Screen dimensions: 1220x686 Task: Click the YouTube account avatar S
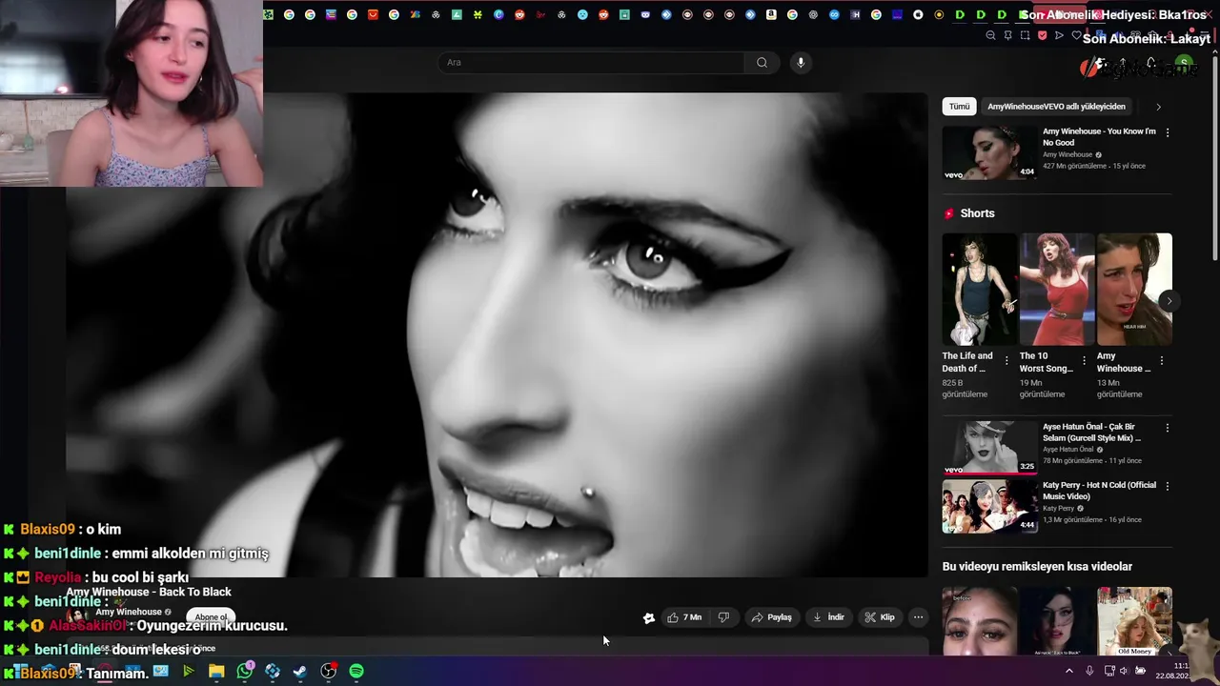point(1184,65)
